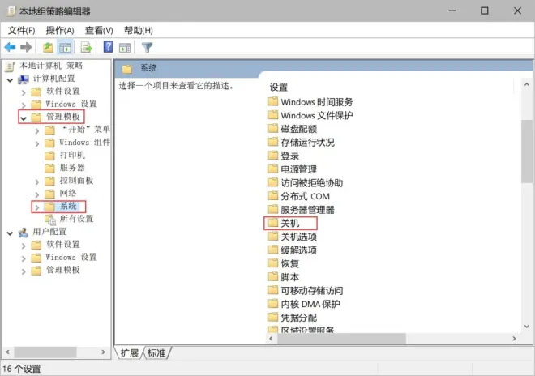Expand the Windows 组件 tree node
This screenshot has height=376, width=535.
pyautogui.click(x=37, y=143)
